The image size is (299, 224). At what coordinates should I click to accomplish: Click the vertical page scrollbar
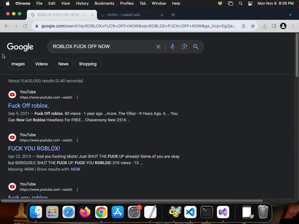coord(297,55)
